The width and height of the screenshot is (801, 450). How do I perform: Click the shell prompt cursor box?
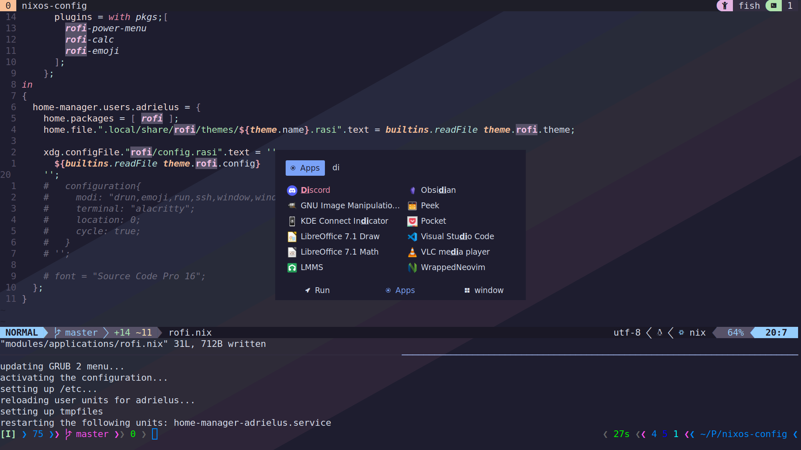(x=155, y=434)
